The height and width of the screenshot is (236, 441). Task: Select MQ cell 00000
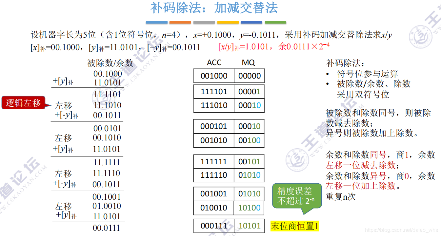(249, 76)
